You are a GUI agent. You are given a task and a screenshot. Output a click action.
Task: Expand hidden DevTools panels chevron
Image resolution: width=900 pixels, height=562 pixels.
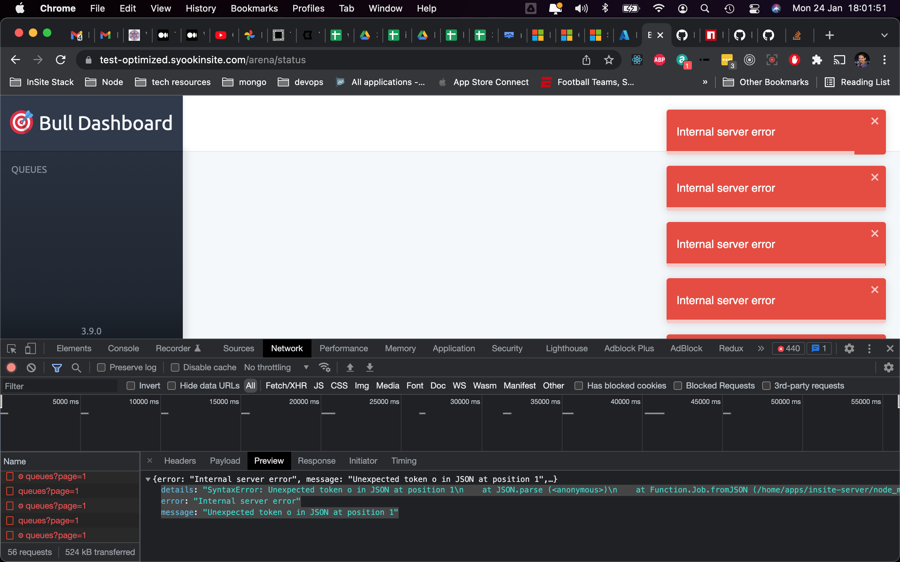[761, 348]
